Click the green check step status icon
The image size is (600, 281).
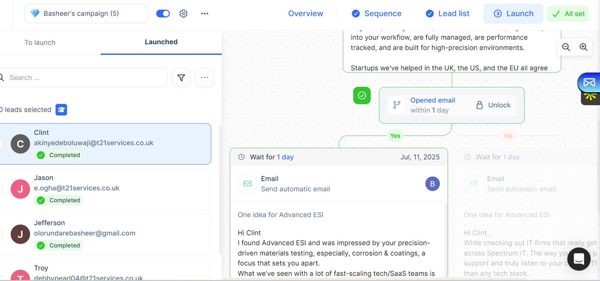point(362,95)
